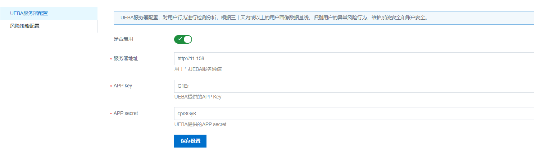Place cursor in the APP secret field

click(x=354, y=114)
